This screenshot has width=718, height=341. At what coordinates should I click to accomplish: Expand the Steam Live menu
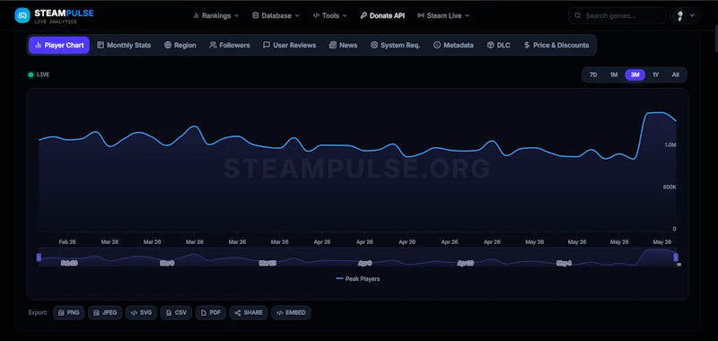(443, 15)
